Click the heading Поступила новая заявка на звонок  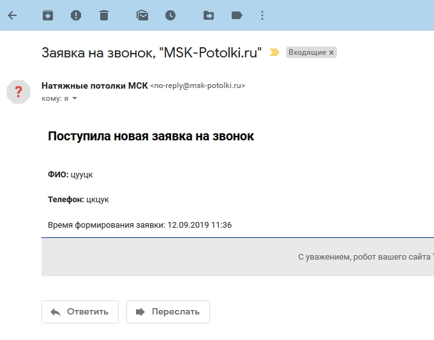pyautogui.click(x=151, y=136)
